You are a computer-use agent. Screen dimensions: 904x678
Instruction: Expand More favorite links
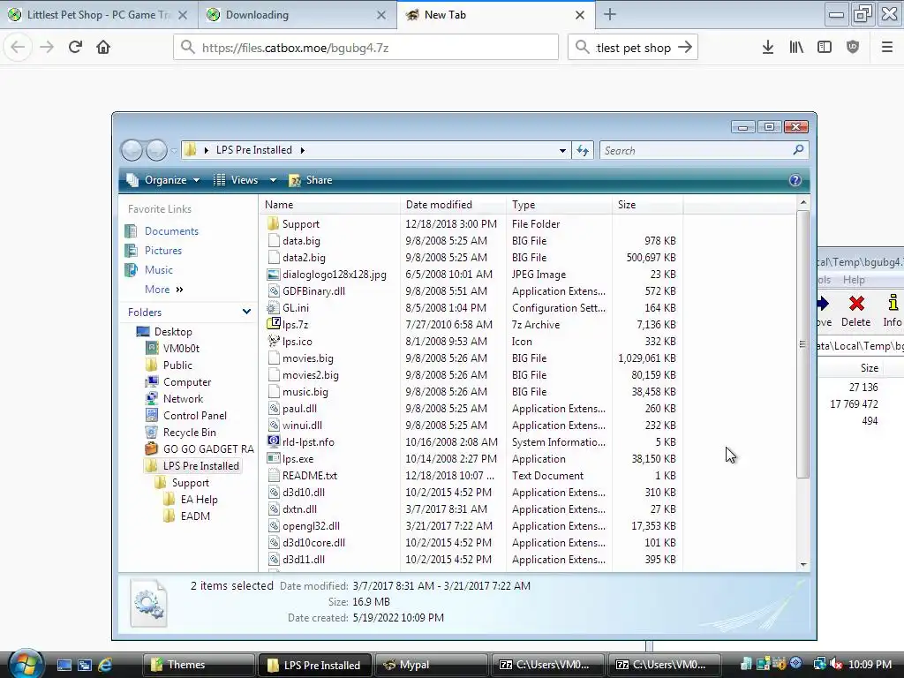click(163, 290)
